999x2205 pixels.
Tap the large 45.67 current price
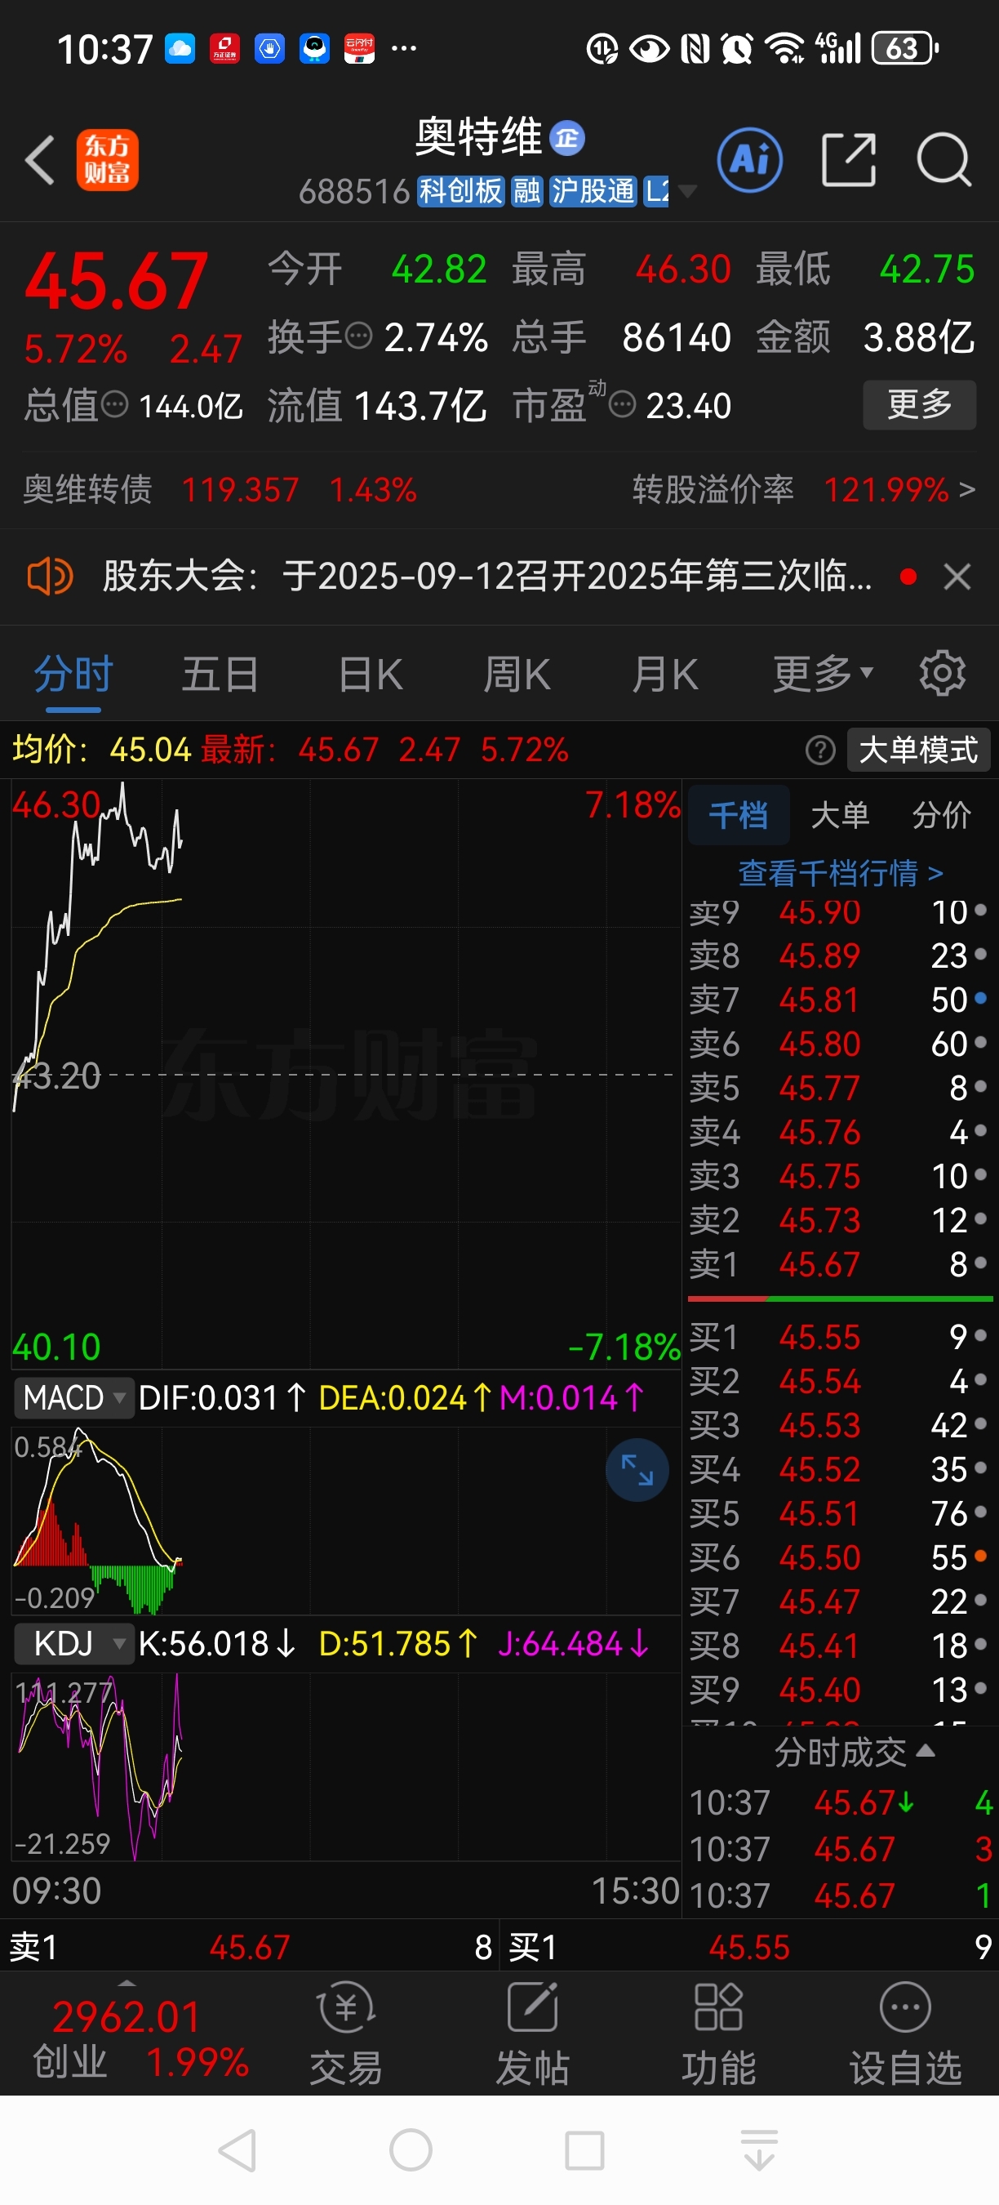tap(117, 281)
